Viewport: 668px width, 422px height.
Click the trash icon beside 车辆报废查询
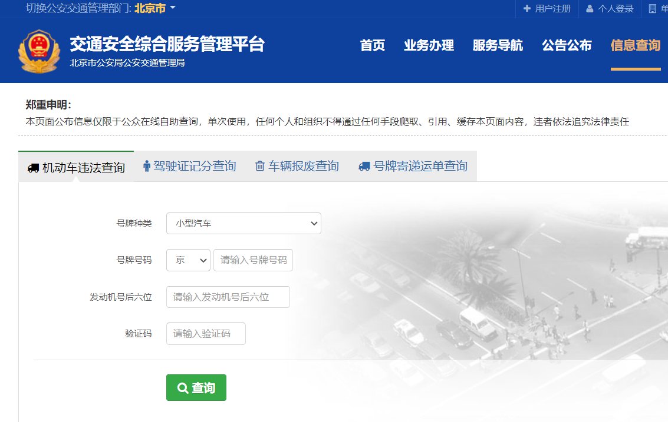(x=260, y=167)
